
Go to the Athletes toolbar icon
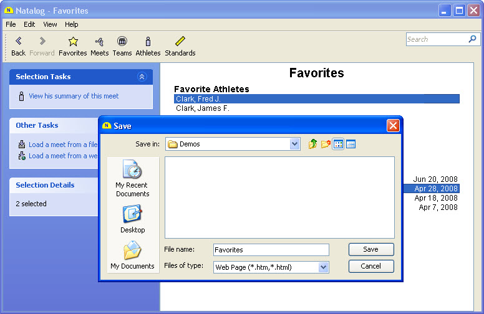[x=148, y=42]
